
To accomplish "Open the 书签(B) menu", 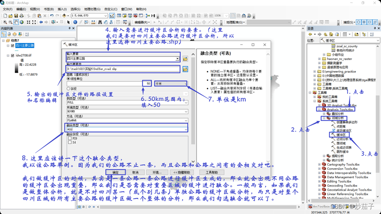I will point(48,9).
